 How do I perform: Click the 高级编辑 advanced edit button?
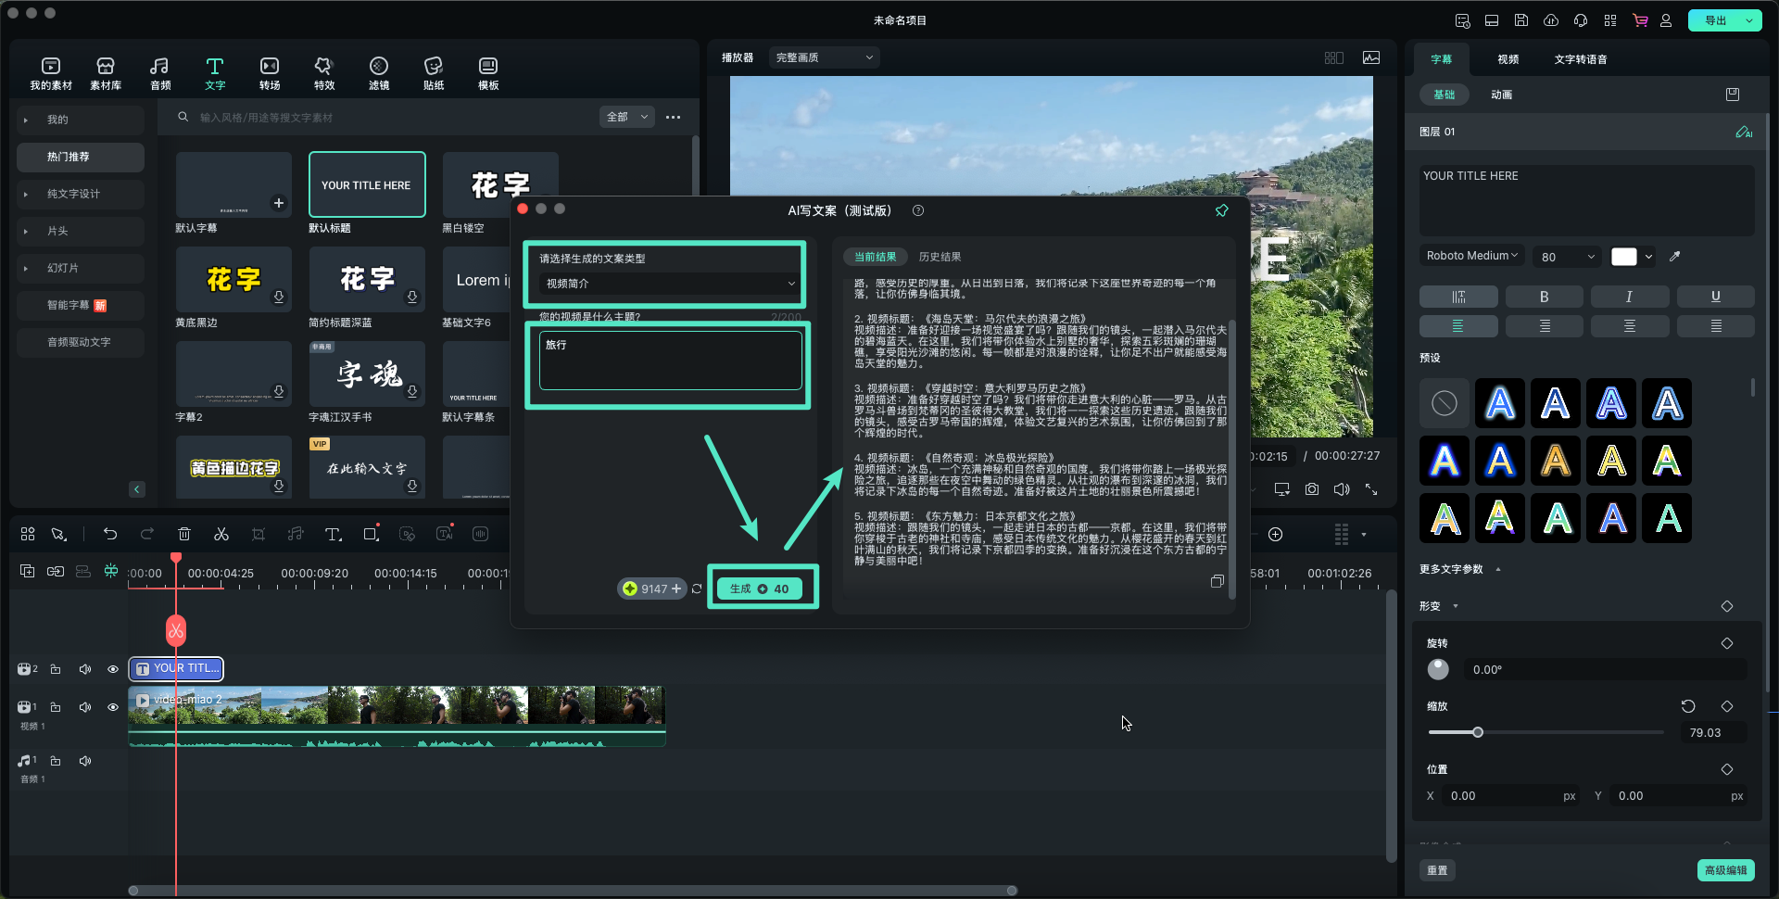(x=1725, y=870)
